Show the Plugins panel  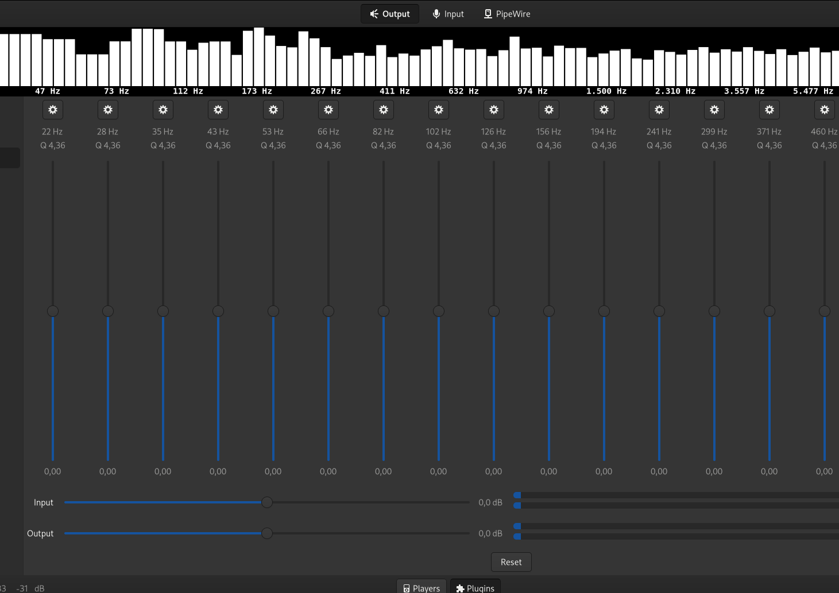tap(475, 587)
